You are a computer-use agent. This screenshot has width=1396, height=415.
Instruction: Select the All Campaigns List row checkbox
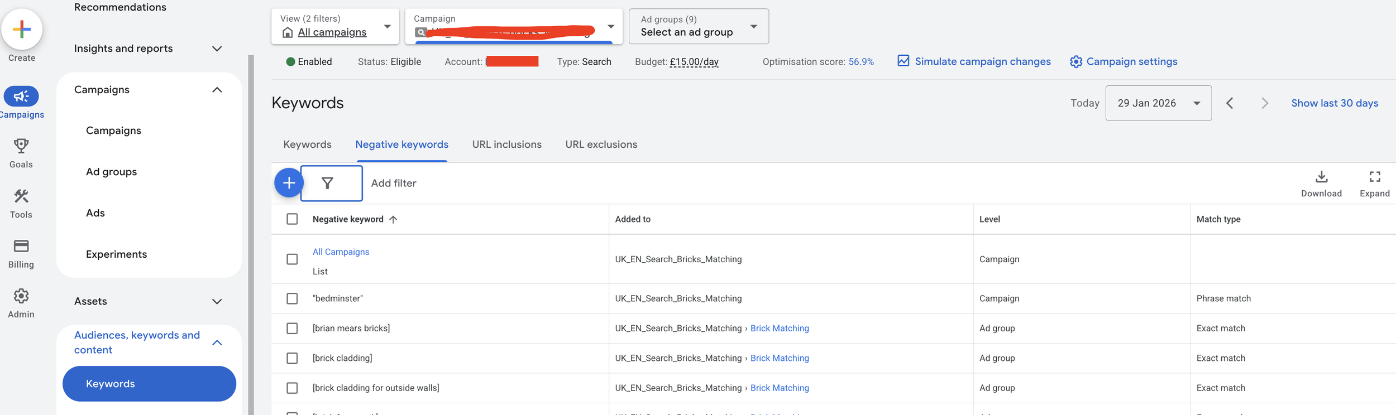point(292,259)
